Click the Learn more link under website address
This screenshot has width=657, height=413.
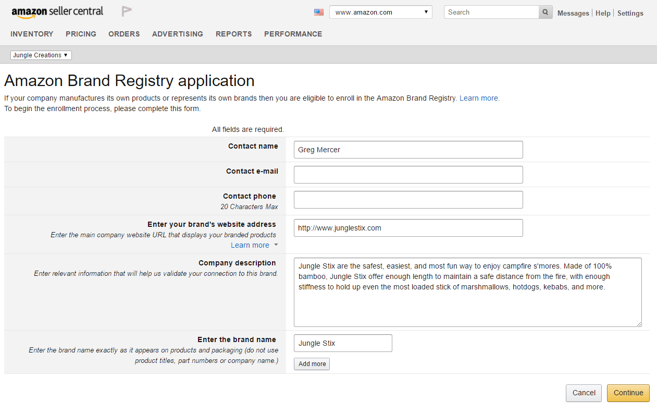250,245
